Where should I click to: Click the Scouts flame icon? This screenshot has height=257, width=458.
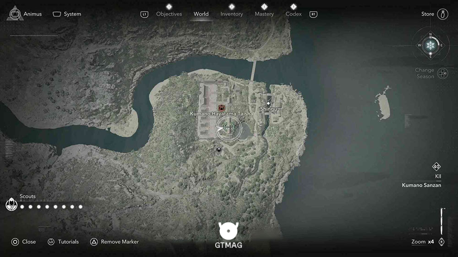pyautogui.click(x=11, y=204)
